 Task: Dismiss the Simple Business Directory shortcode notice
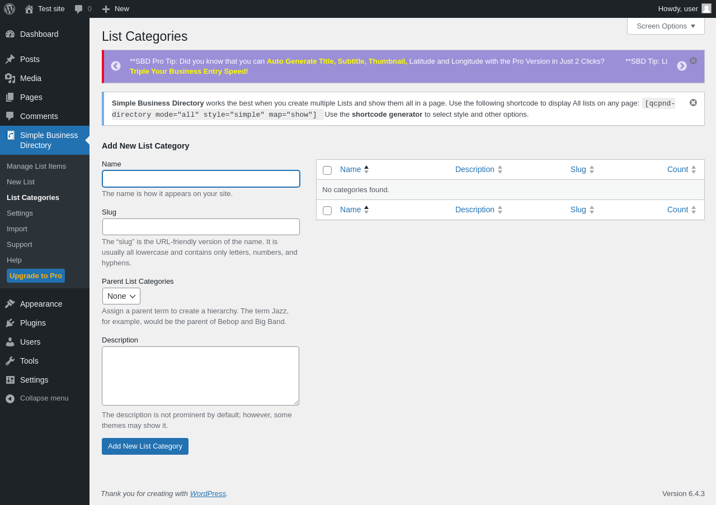[693, 103]
